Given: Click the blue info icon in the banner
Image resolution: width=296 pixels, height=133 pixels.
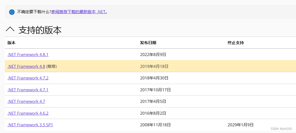Looking at the screenshot, I should click(12, 12).
